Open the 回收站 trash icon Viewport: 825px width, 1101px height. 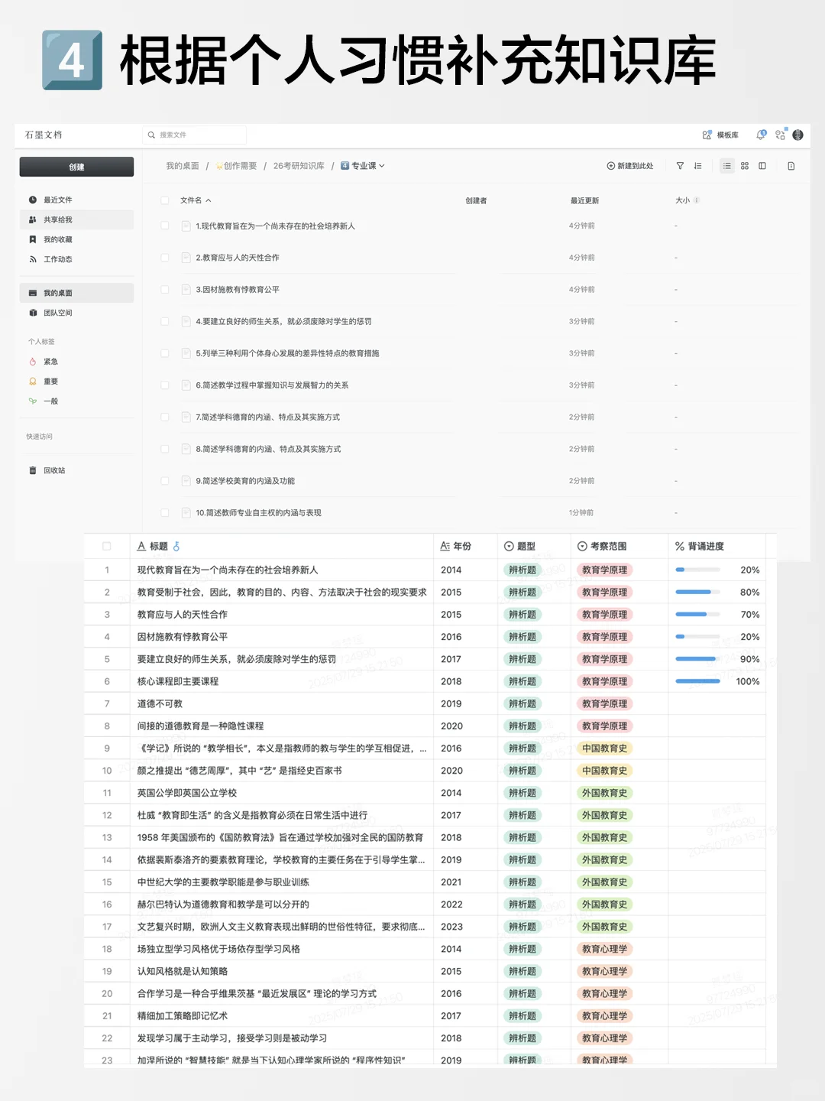click(x=32, y=470)
